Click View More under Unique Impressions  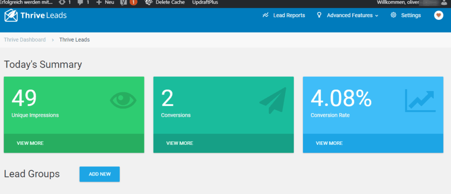coord(30,143)
